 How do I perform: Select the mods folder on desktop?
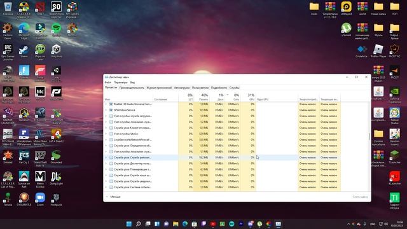314,8
